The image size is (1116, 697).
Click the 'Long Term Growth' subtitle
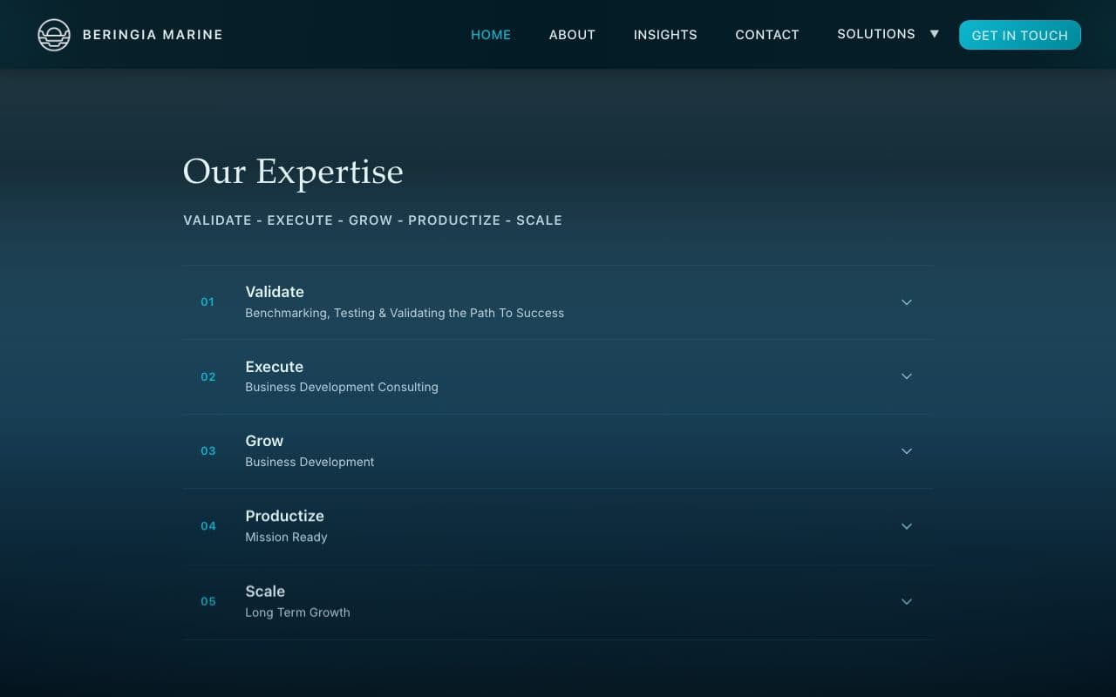(x=297, y=612)
